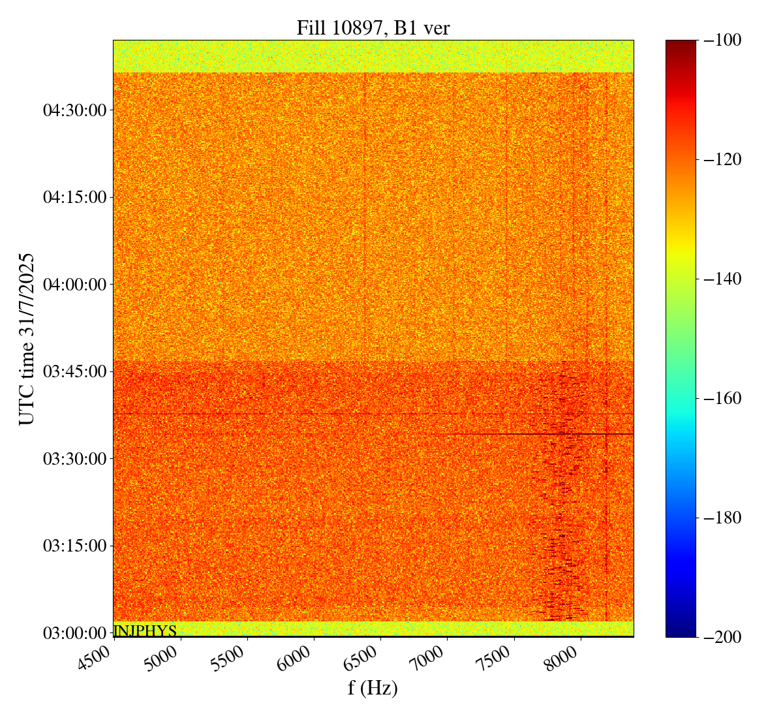Click the 04:15:00 time tick label

pyautogui.click(x=74, y=197)
